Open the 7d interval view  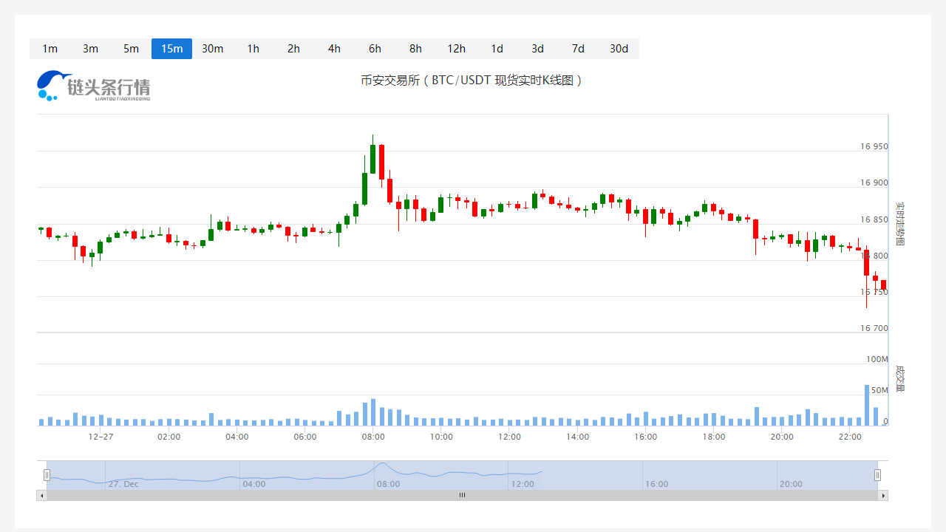click(578, 49)
